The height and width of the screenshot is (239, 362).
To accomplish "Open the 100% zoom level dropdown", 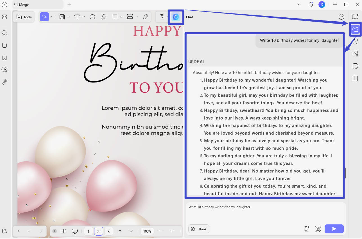I will tap(147, 231).
